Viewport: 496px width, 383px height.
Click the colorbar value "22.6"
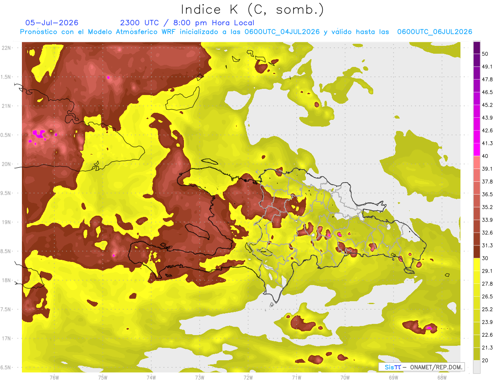pos(488,335)
